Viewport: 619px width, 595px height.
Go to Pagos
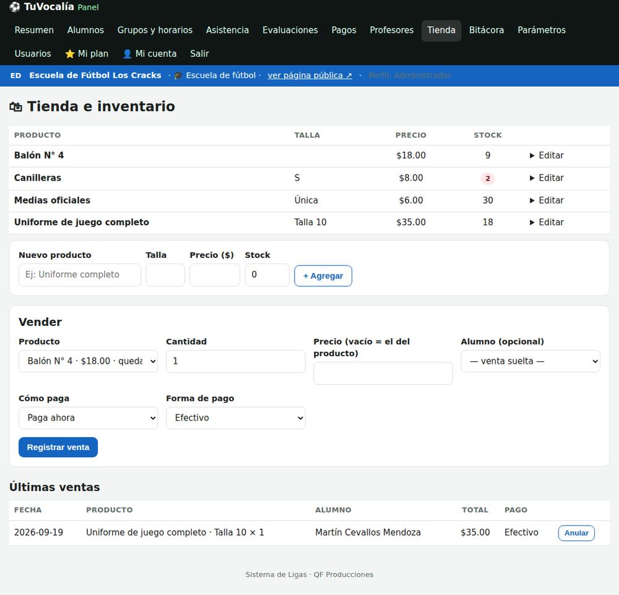344,30
